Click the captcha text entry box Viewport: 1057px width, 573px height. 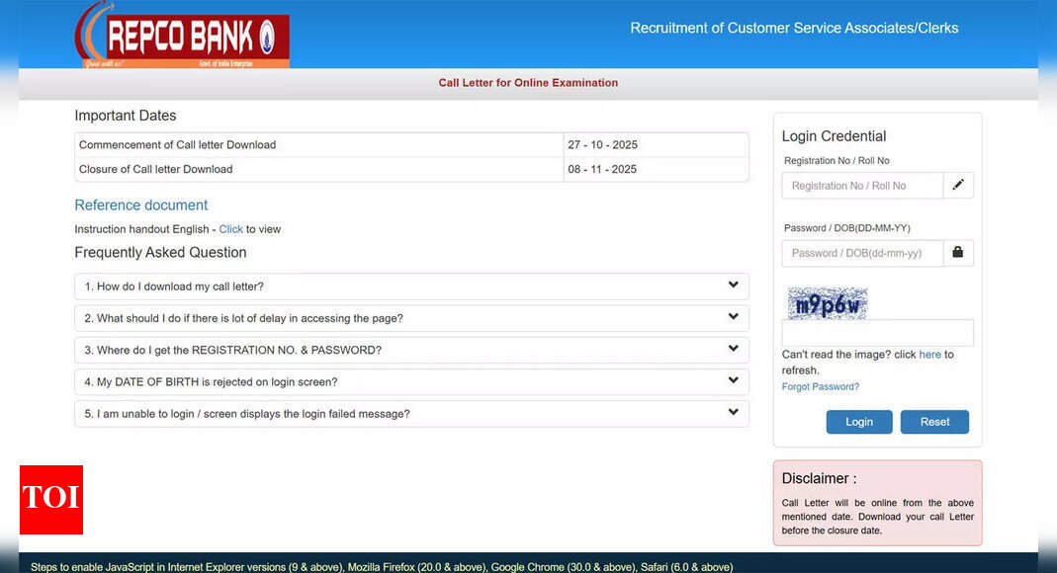(x=877, y=334)
